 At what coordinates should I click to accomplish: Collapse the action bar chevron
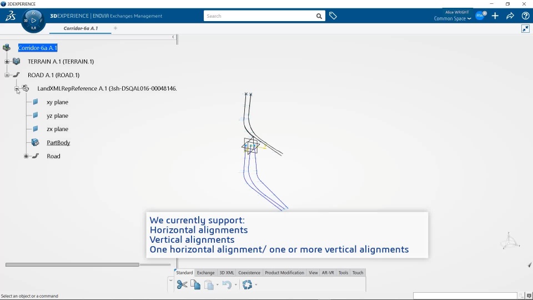pyautogui.click(x=170, y=281)
